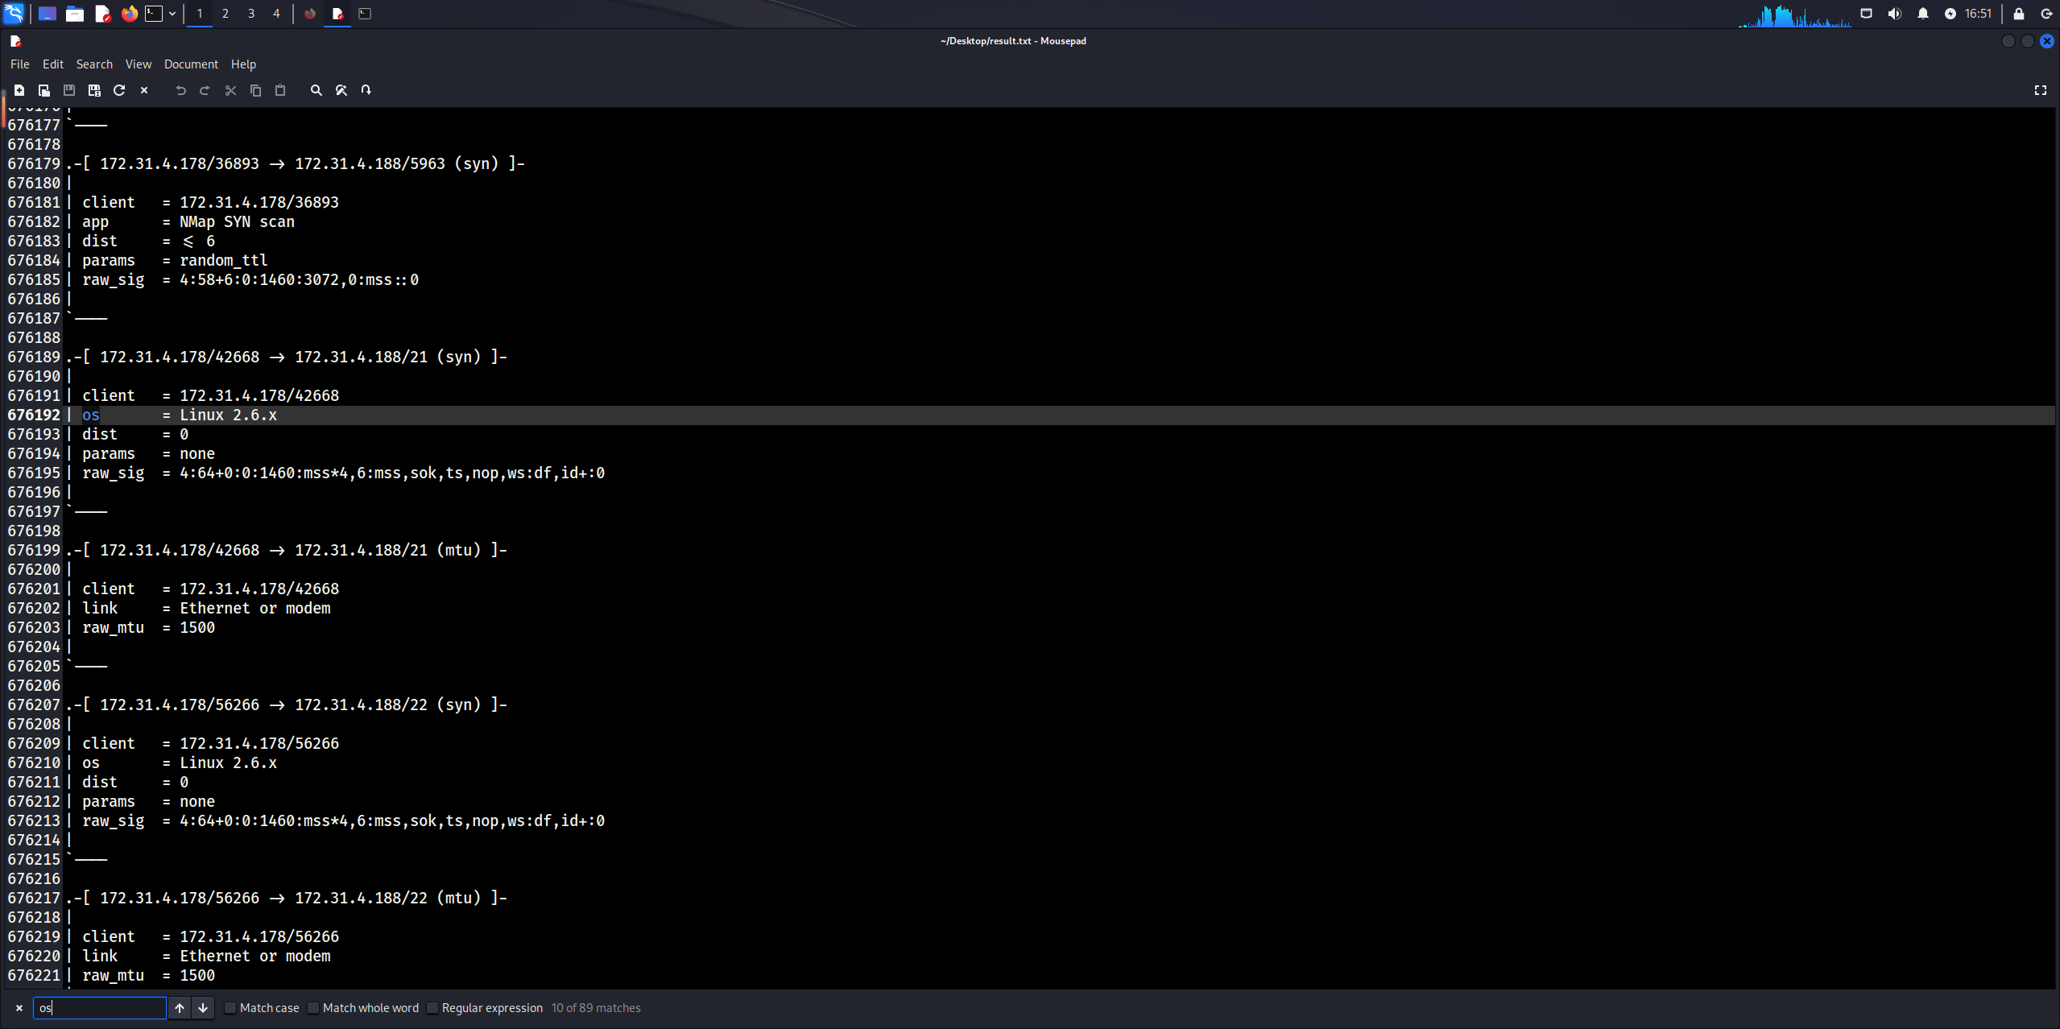Click the search text input field
The height and width of the screenshot is (1029, 2060).
pos(100,1008)
